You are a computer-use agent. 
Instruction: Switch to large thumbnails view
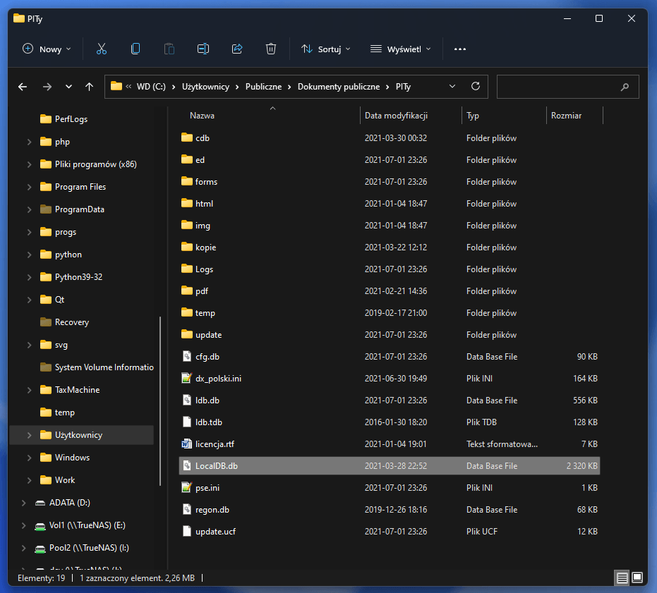pyautogui.click(x=637, y=577)
